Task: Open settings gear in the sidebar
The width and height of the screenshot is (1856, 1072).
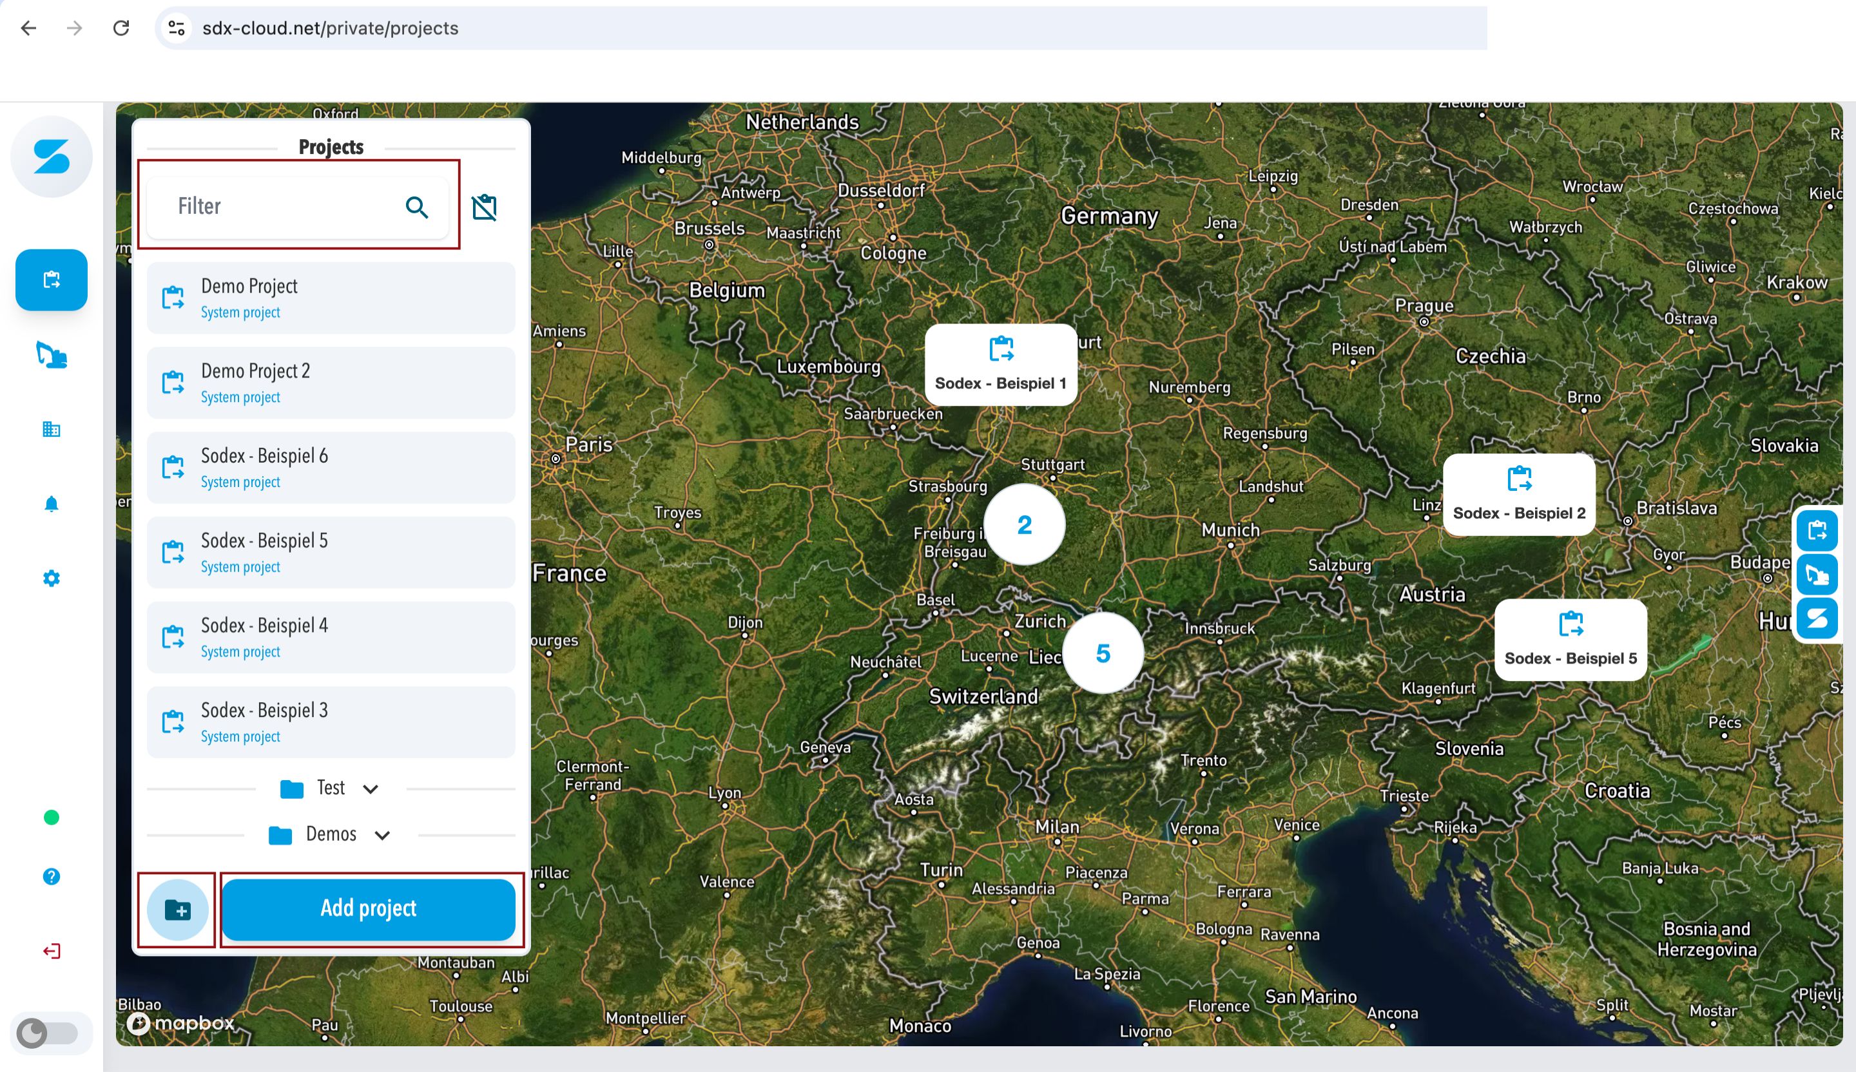Action: [52, 578]
